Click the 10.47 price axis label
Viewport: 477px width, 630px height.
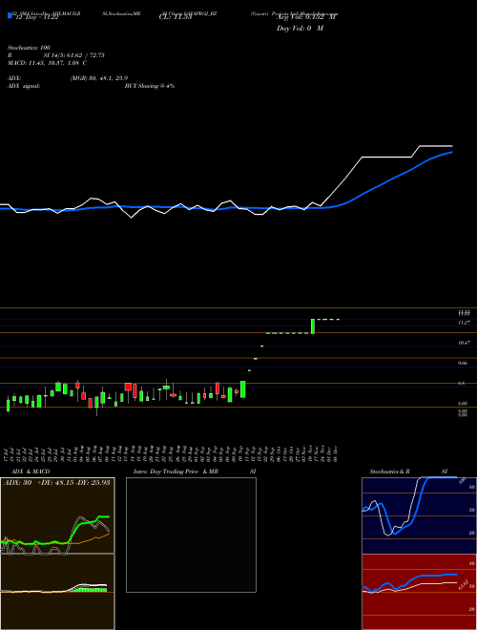pos(465,343)
